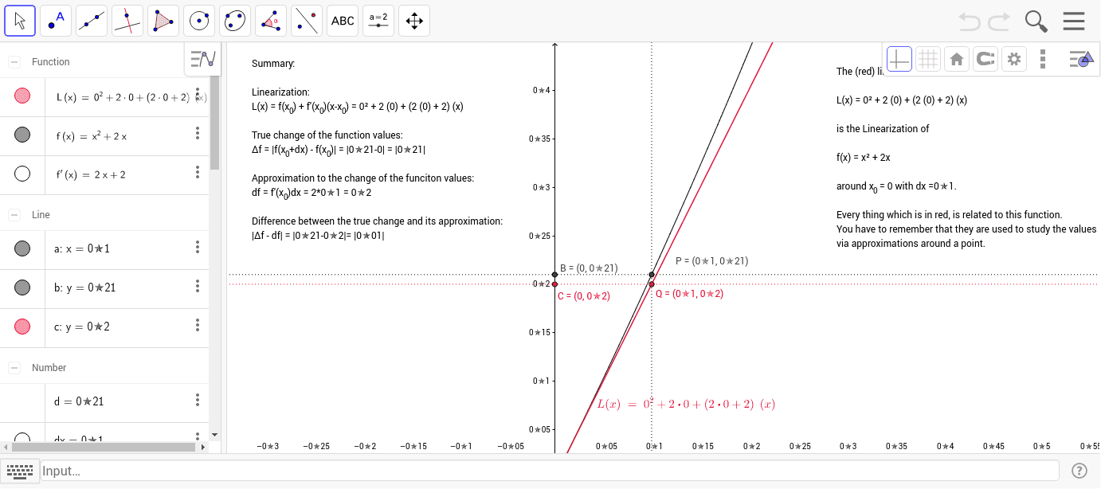This screenshot has width=1101, height=489.
Task: Open more options for f(x) row
Action: coord(198,134)
